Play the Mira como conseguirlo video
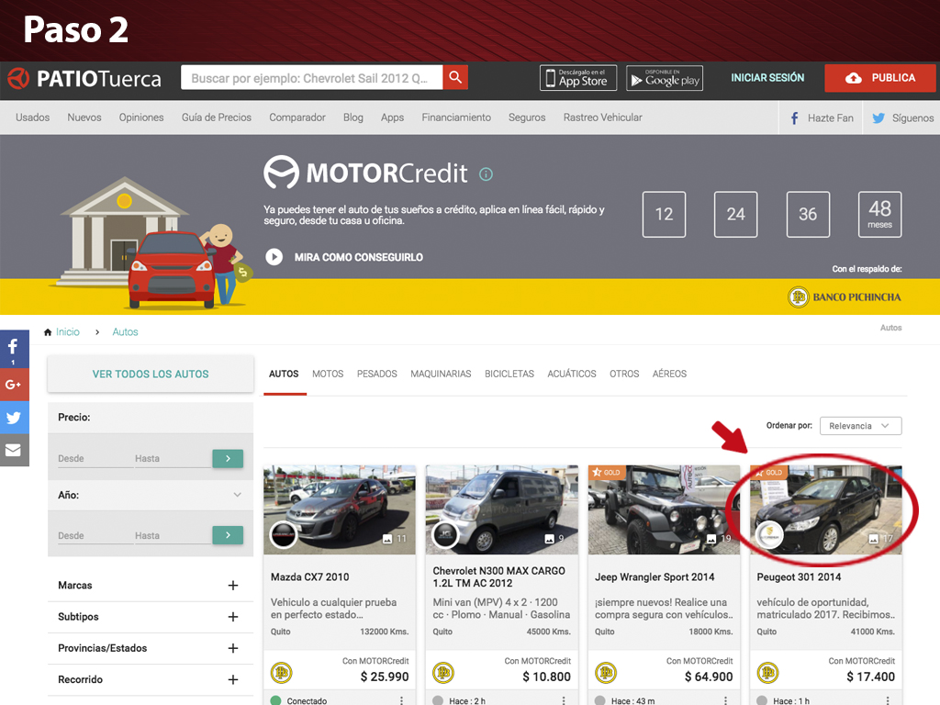 [x=274, y=257]
